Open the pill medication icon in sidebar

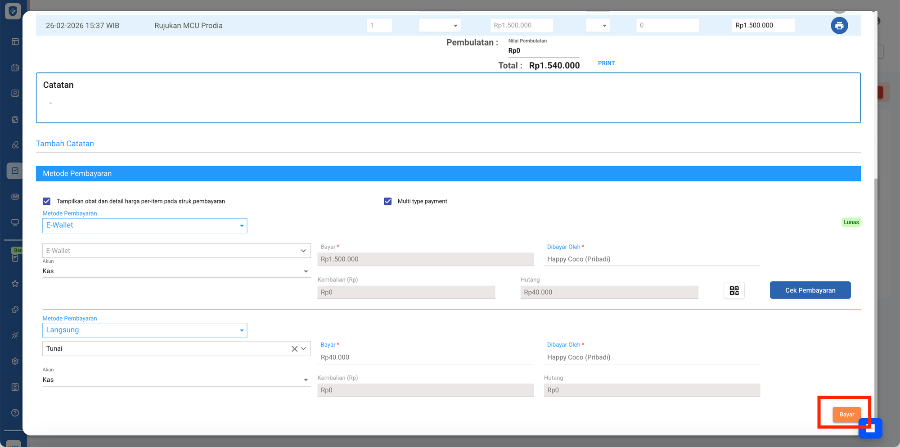tap(15, 145)
